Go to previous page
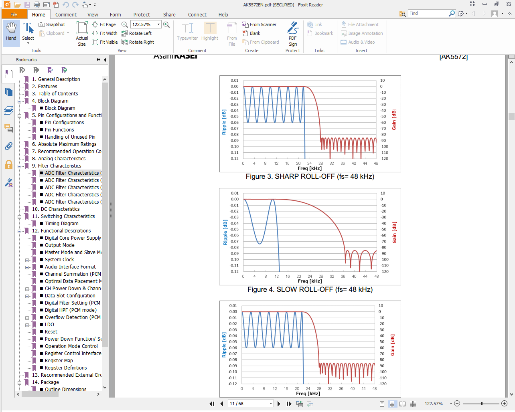This screenshot has width=515, height=412. [222, 404]
